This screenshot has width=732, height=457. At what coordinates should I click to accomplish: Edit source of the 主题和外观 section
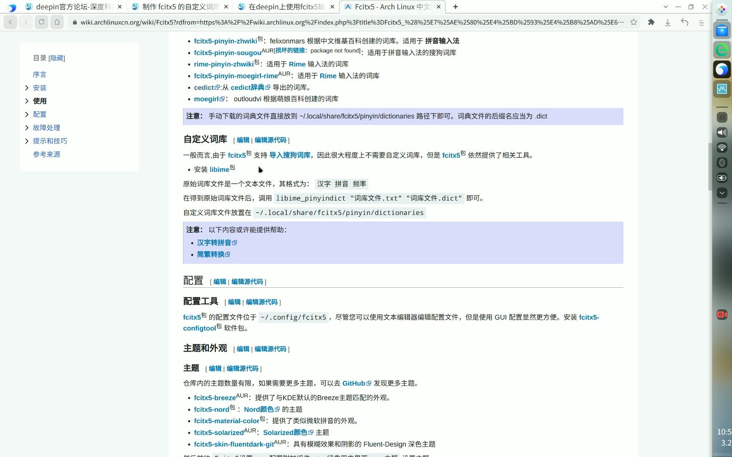pyautogui.click(x=270, y=349)
